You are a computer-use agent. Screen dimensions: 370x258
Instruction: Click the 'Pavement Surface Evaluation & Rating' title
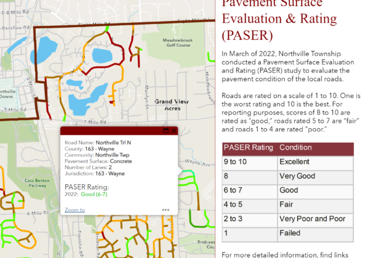point(279,20)
